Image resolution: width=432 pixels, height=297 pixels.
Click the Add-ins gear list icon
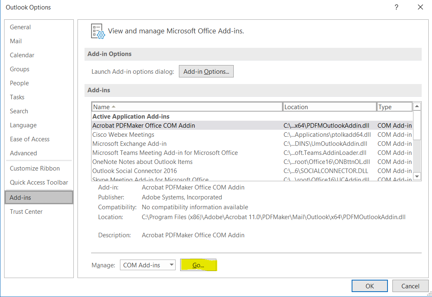point(97,31)
